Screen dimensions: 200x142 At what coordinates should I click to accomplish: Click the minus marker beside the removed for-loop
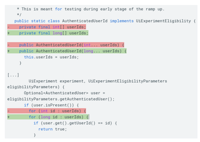point(9,111)
